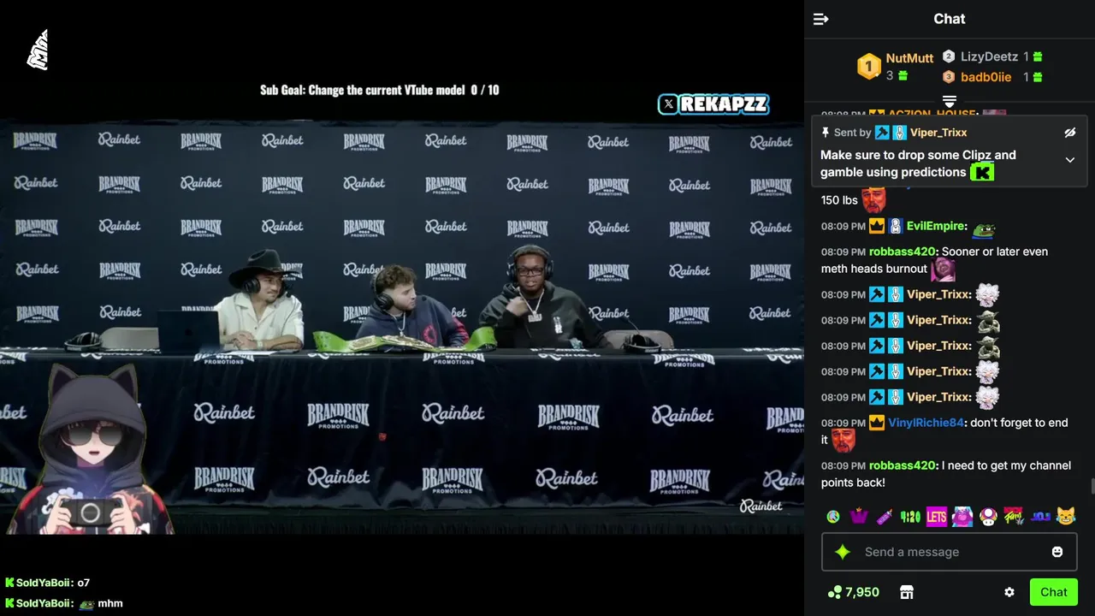Select the LETS quick emote
The height and width of the screenshot is (616, 1095).
(x=936, y=517)
